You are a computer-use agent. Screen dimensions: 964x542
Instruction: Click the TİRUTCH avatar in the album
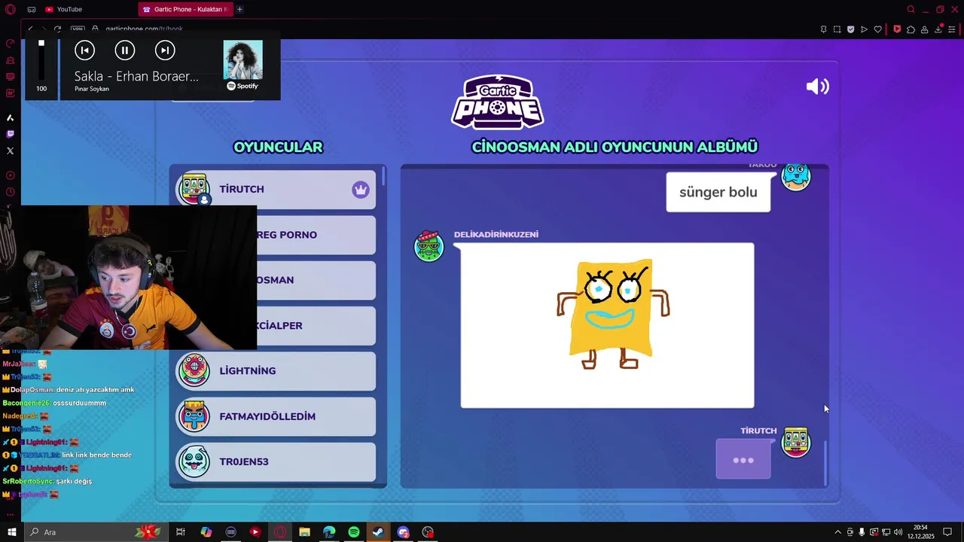click(796, 442)
